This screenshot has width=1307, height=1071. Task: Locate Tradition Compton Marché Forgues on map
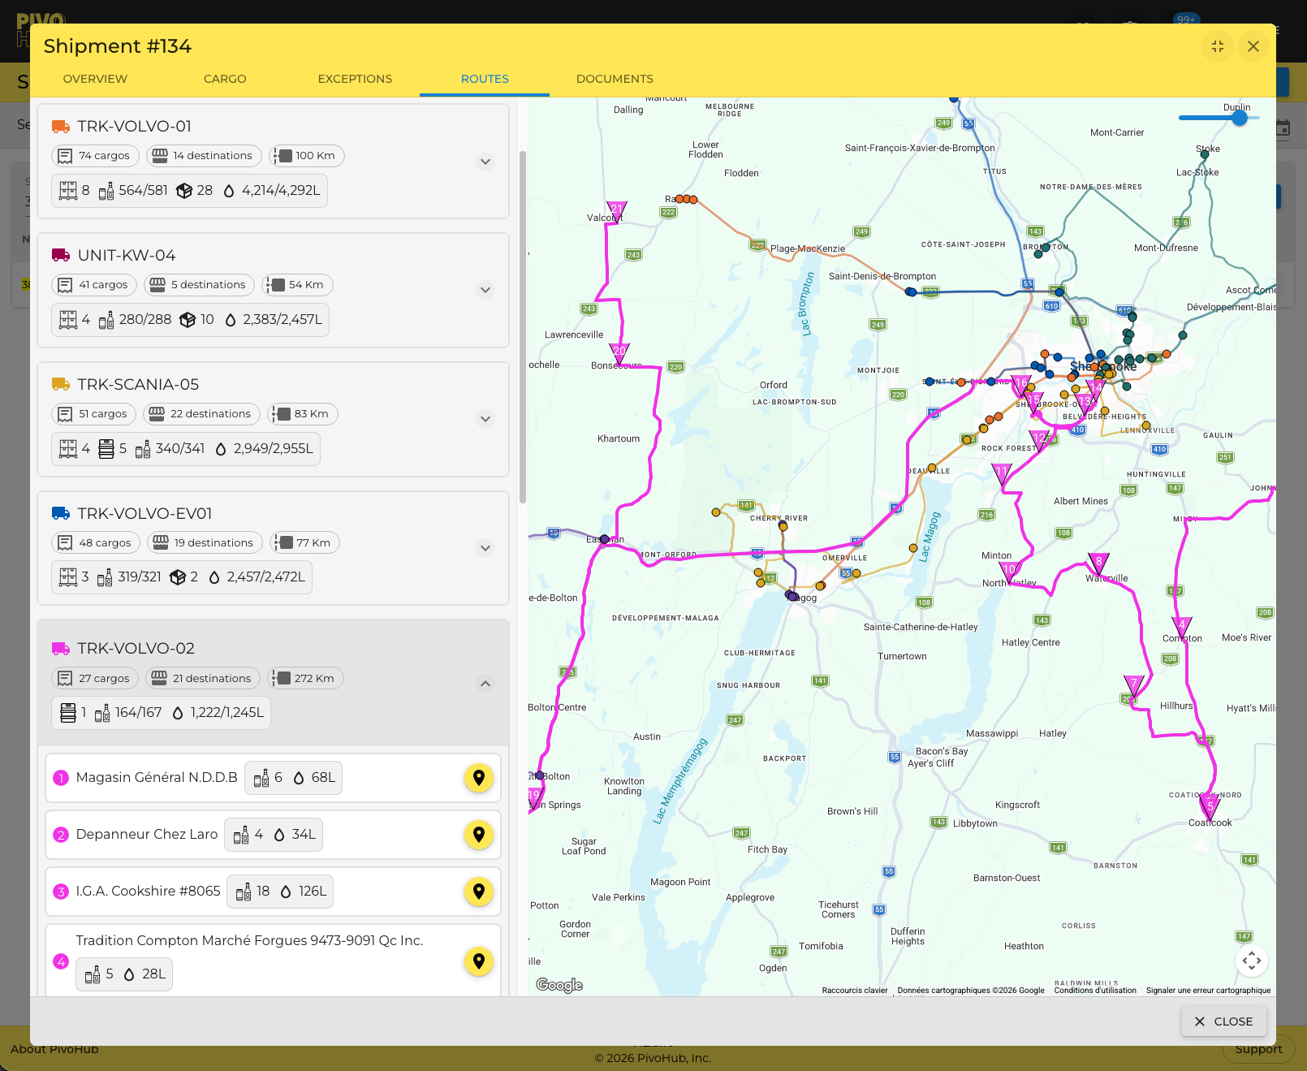pos(479,961)
